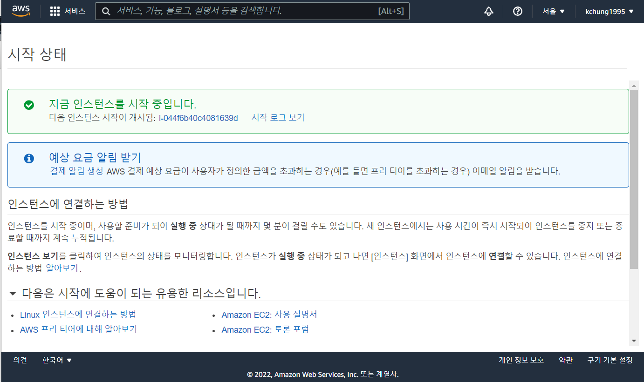Viewport: 644px width, 382px height.
Task: Open instance link i-044f6b40c4081639d
Action: coord(198,118)
